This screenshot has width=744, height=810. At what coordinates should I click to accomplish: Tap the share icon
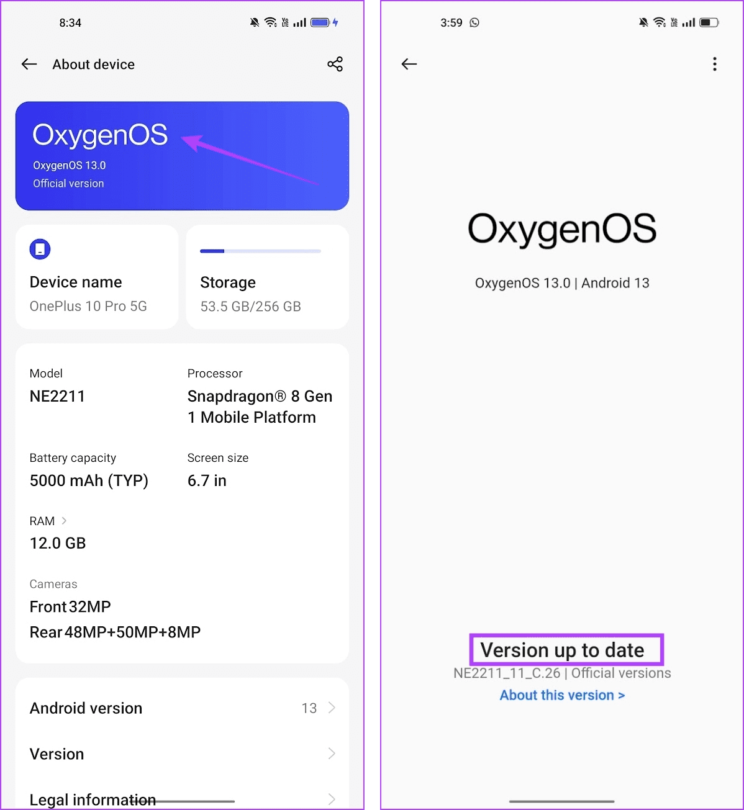[335, 64]
